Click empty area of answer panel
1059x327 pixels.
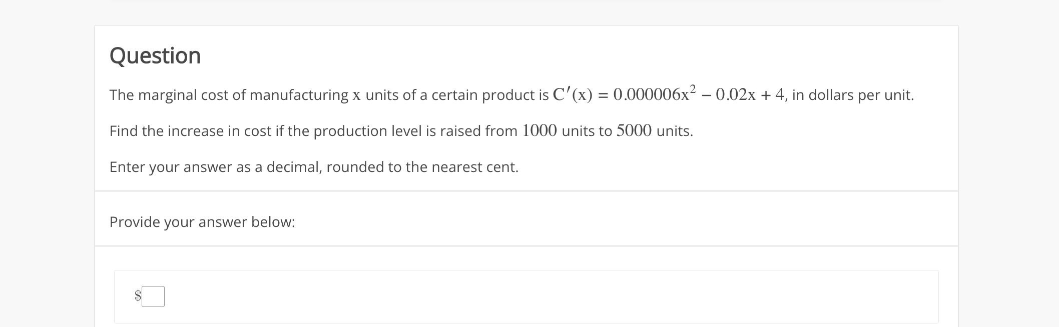pos(551,296)
